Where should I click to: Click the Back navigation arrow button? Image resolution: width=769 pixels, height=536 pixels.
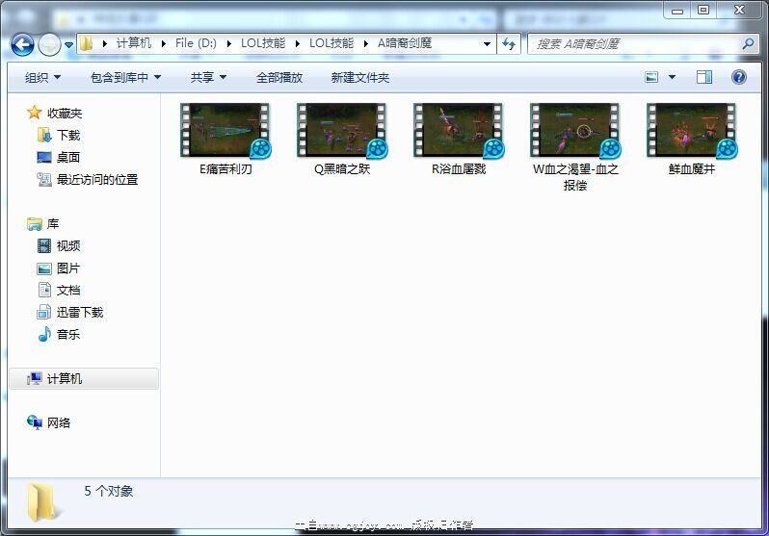(22, 44)
